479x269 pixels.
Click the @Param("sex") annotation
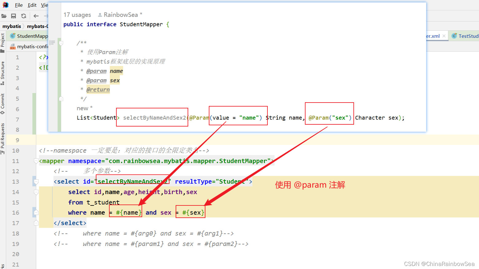(330, 118)
